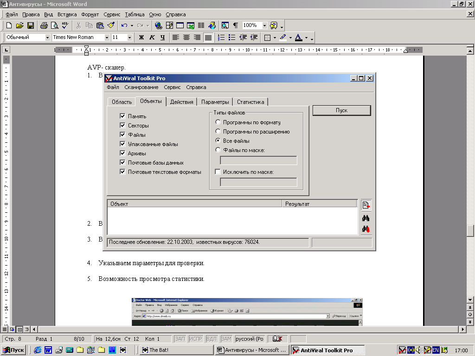The height and width of the screenshot is (356, 475).
Task: Justify the text alignment
Action: click(208, 37)
